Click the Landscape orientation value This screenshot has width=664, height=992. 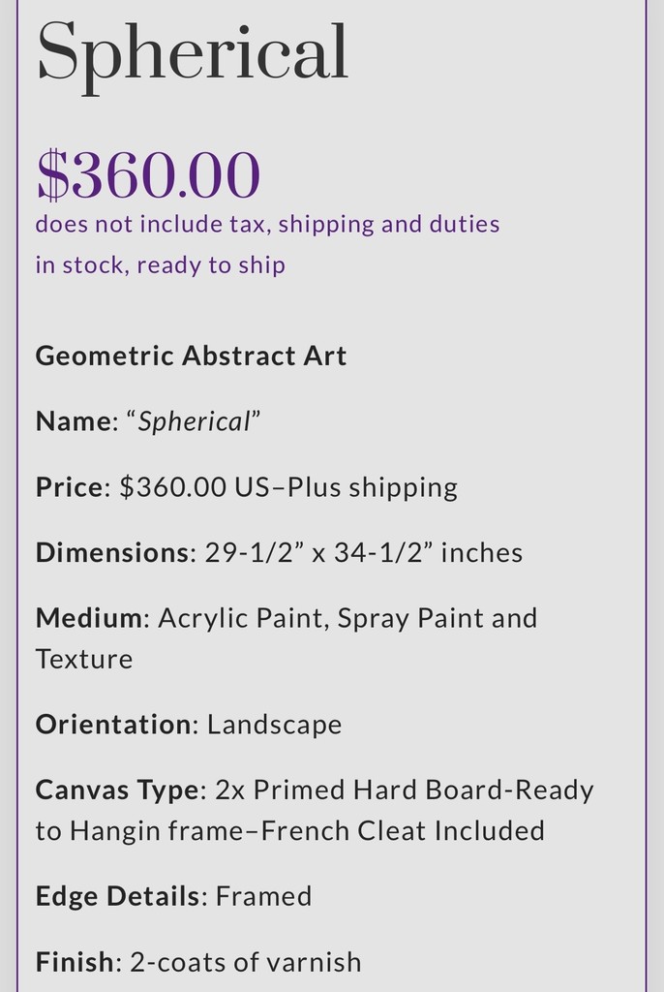(274, 724)
